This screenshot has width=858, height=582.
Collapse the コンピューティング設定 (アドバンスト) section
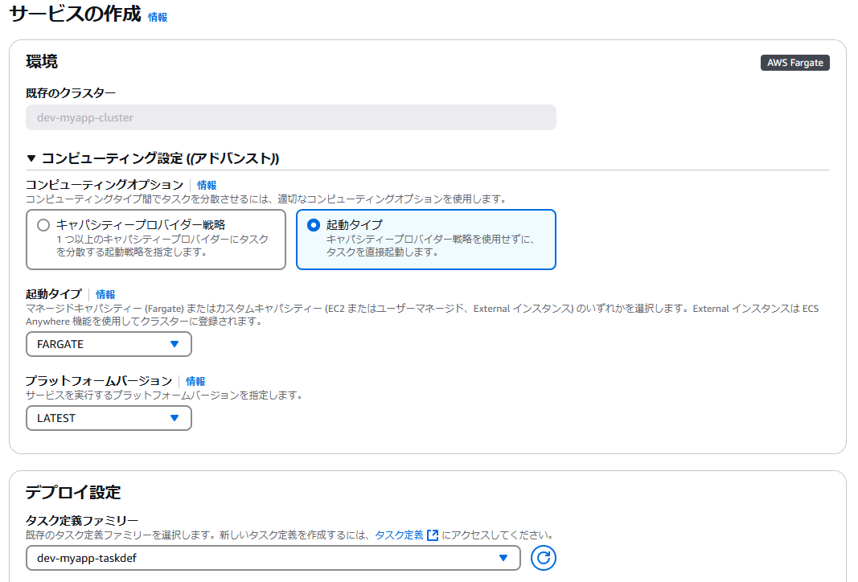pos(31,158)
